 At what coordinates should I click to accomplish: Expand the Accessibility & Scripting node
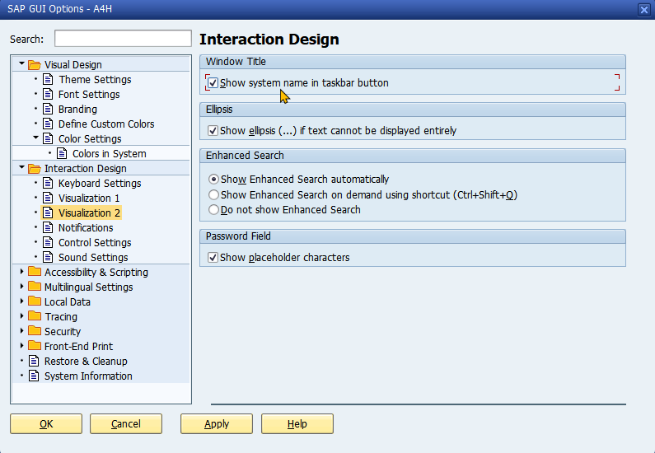pos(21,272)
